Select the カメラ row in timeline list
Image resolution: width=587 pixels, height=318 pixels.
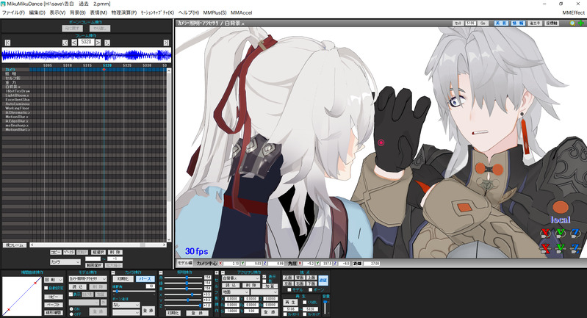(15, 70)
